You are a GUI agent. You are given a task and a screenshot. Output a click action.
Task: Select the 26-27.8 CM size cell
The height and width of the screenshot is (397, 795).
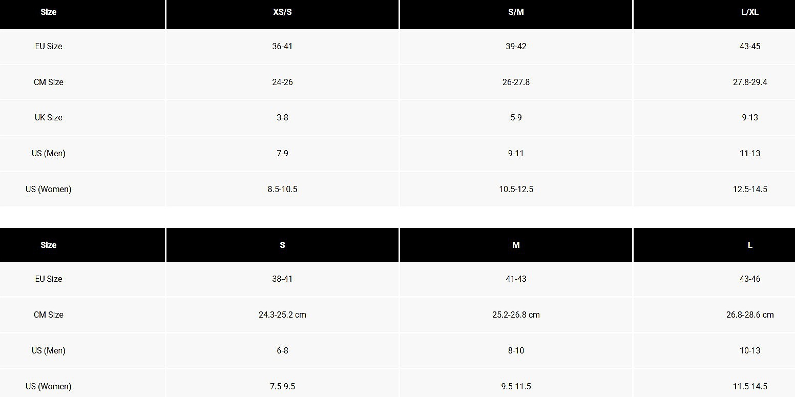(516, 82)
